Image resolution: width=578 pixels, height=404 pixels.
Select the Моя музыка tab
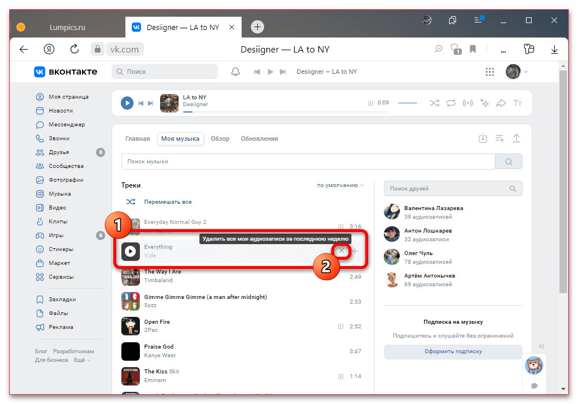pyautogui.click(x=180, y=139)
